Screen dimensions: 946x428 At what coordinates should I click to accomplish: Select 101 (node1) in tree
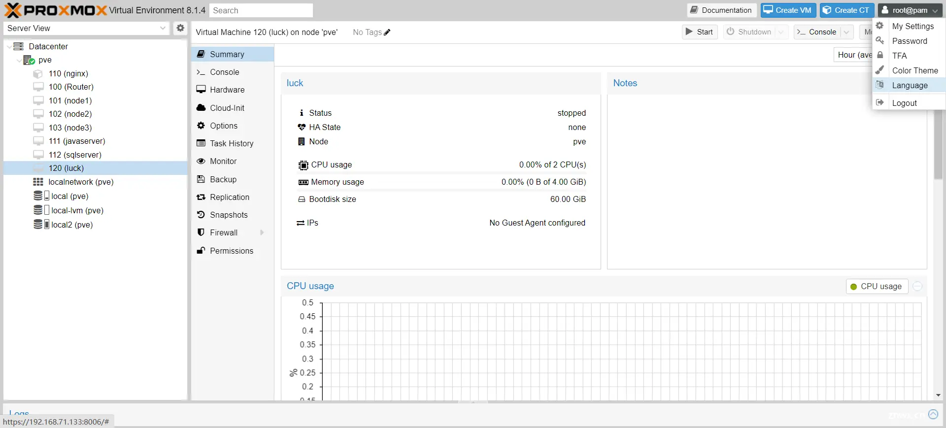pyautogui.click(x=96, y=100)
